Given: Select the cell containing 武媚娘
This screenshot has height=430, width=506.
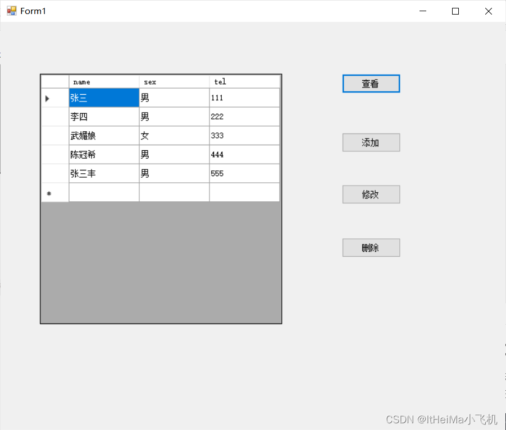Looking at the screenshot, I should [x=104, y=136].
